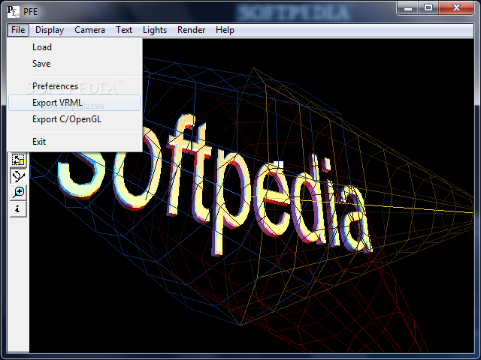
Task: Click the info 'i' tool button
Action: click(x=18, y=209)
